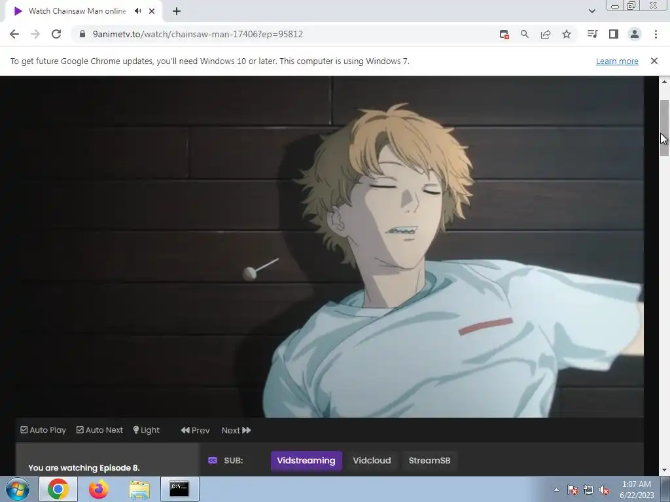Bookmark this page with the star
Viewport: 670px width, 502px height.
click(x=567, y=34)
